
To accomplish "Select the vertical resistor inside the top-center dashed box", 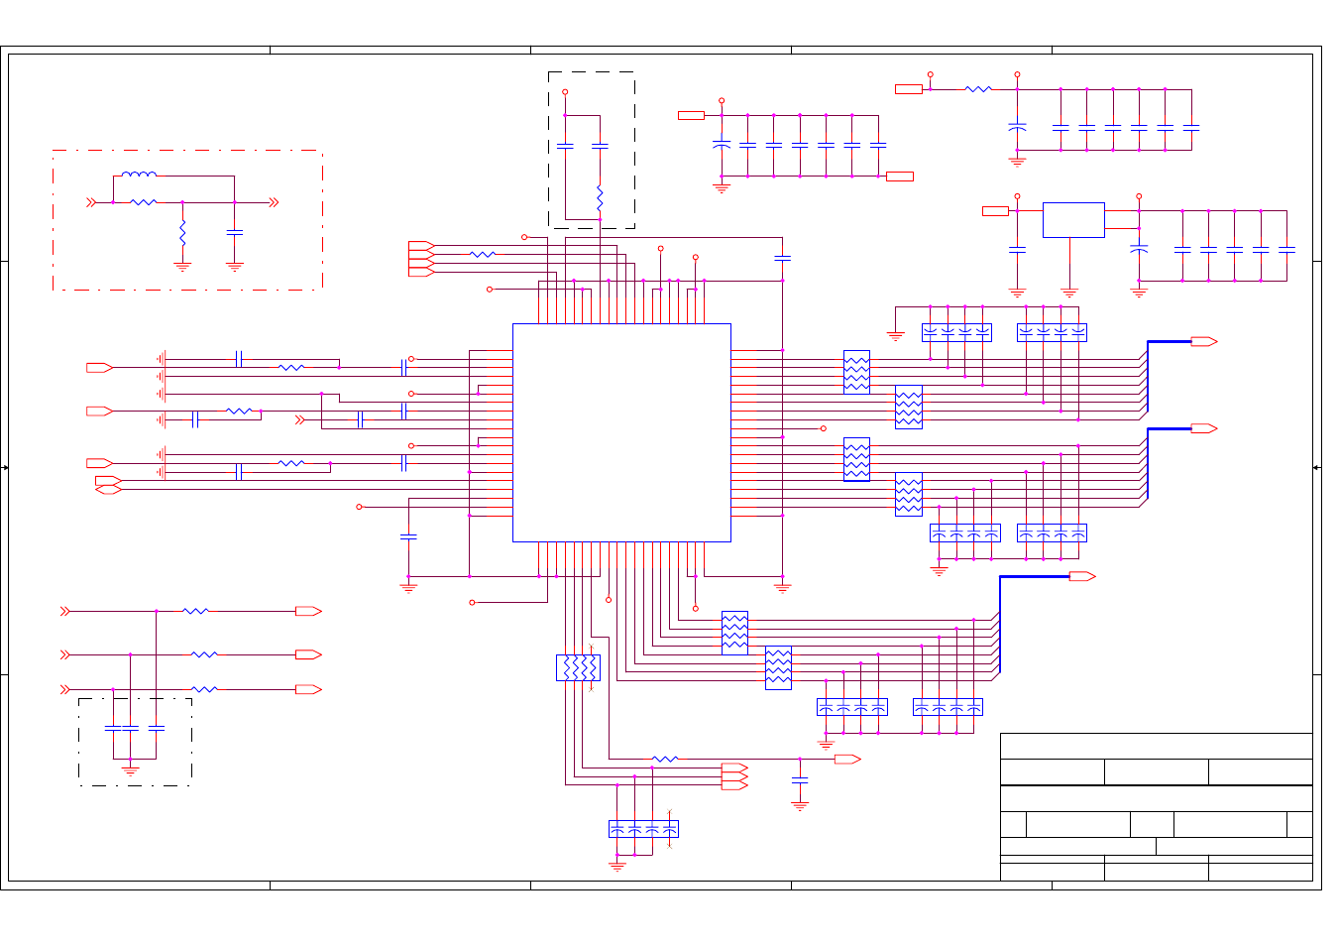I will point(600,198).
